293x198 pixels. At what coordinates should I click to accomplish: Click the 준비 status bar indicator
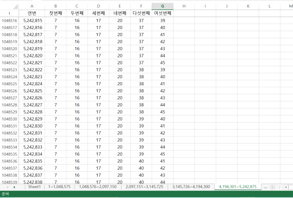point(5,194)
